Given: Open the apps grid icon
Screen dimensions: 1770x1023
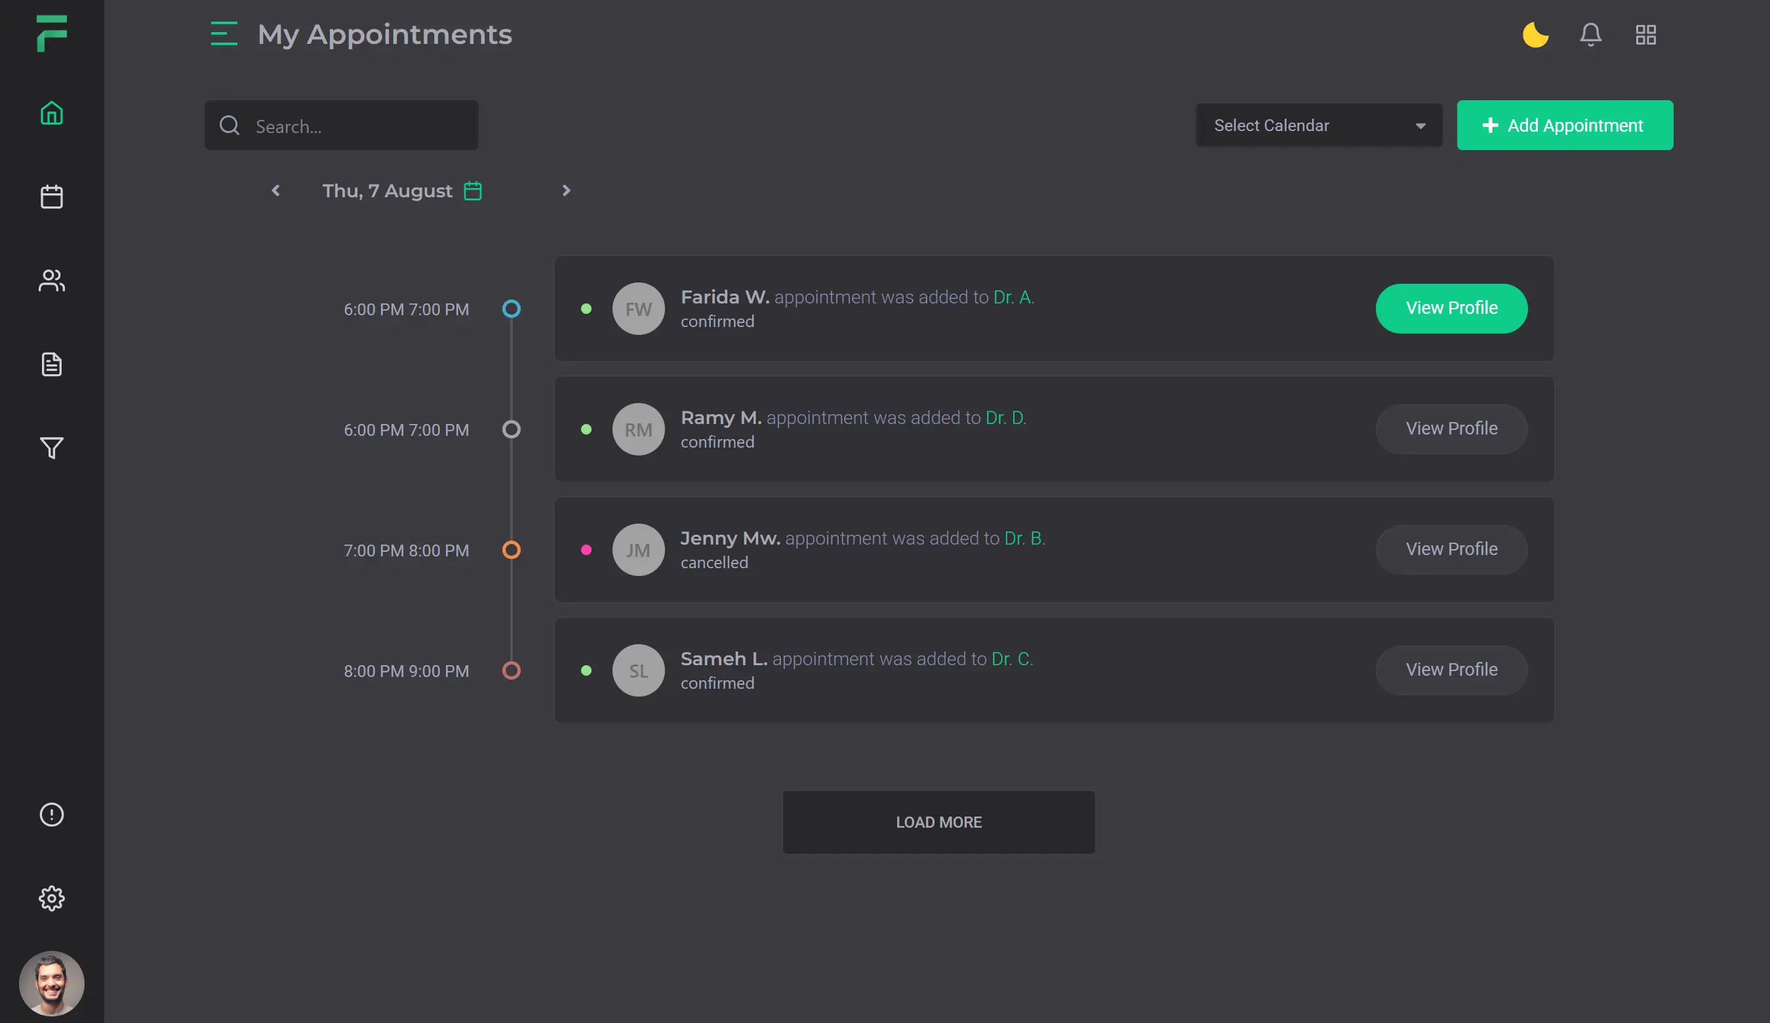Looking at the screenshot, I should point(1645,34).
